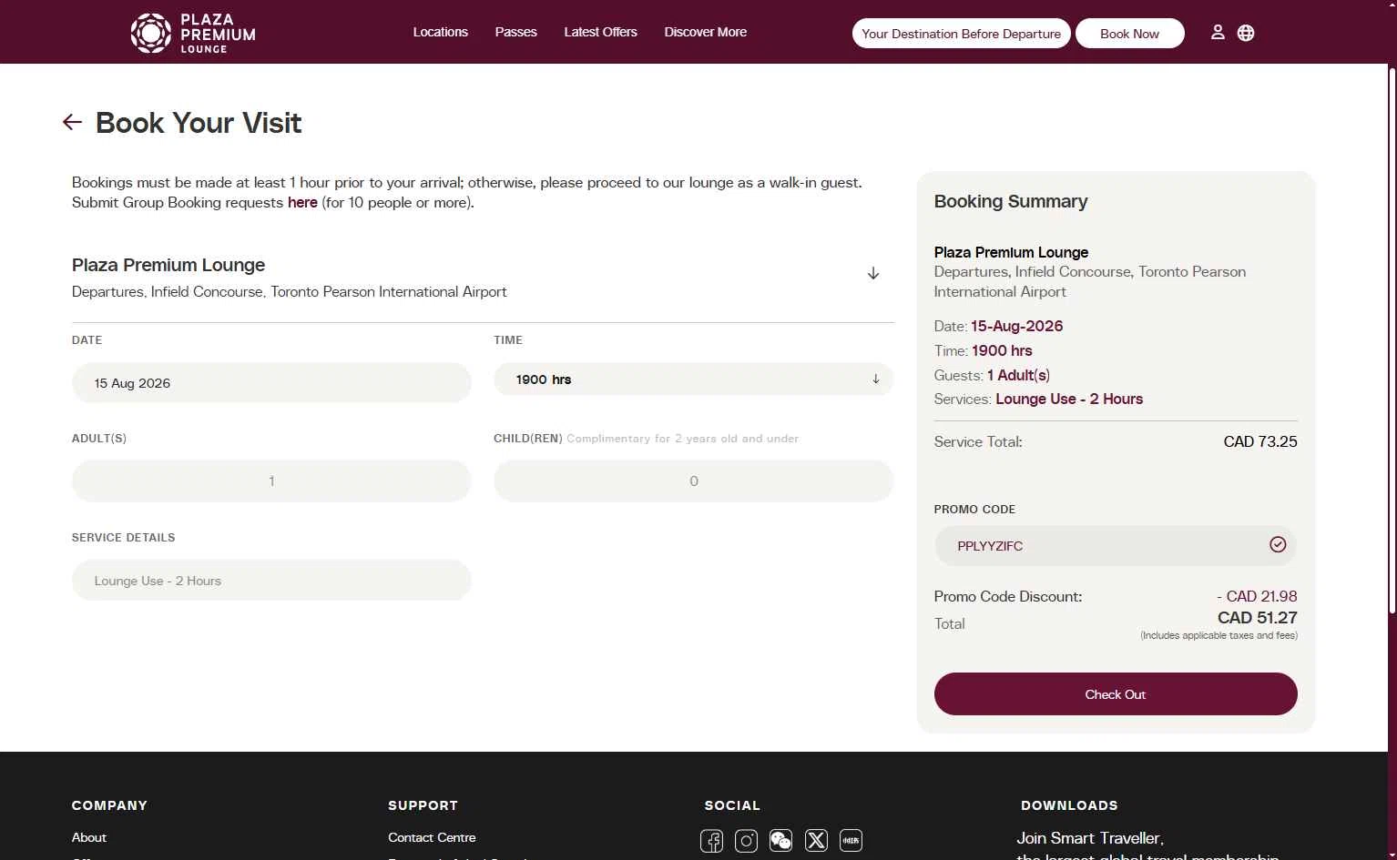Click the date field showing 15 Aug 2026
The height and width of the screenshot is (860, 1397).
(x=271, y=383)
